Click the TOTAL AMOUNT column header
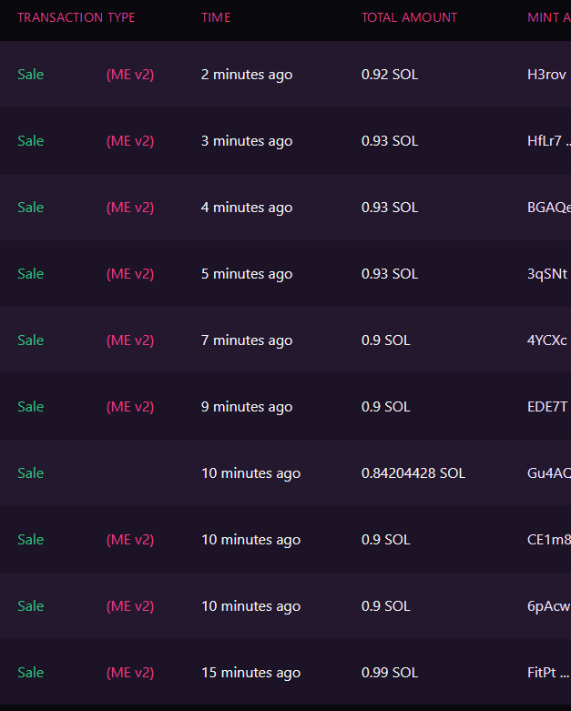The image size is (571, 711). (x=409, y=17)
